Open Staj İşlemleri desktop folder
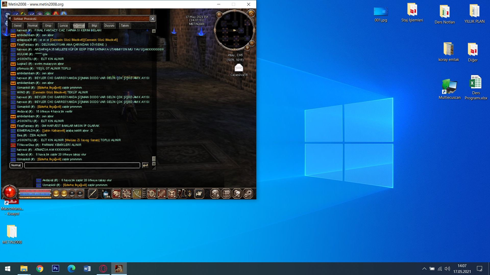 (x=412, y=12)
